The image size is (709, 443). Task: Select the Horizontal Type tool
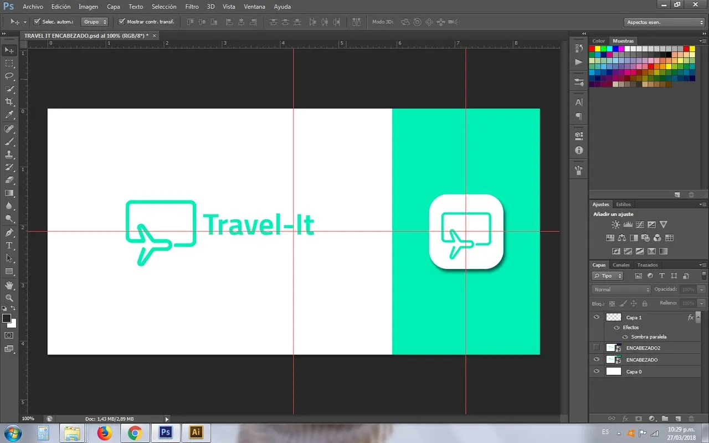click(x=9, y=245)
